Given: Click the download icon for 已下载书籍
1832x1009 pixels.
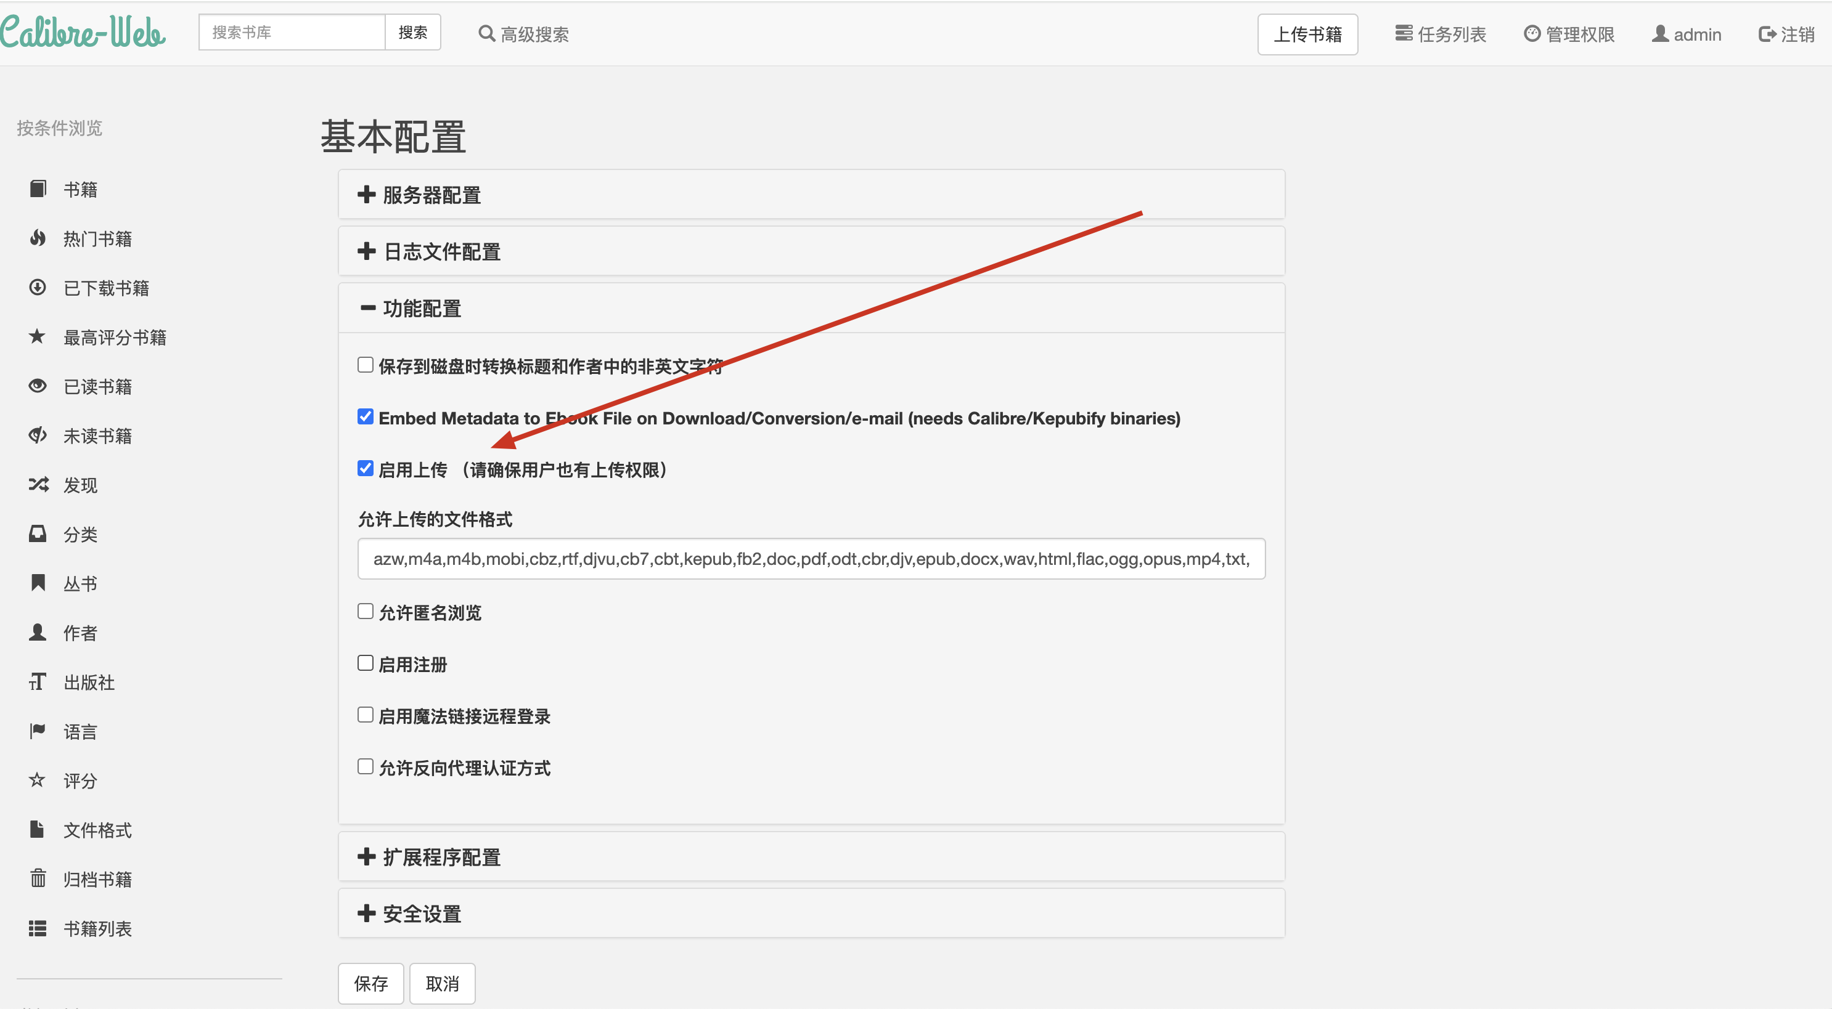Looking at the screenshot, I should [38, 287].
